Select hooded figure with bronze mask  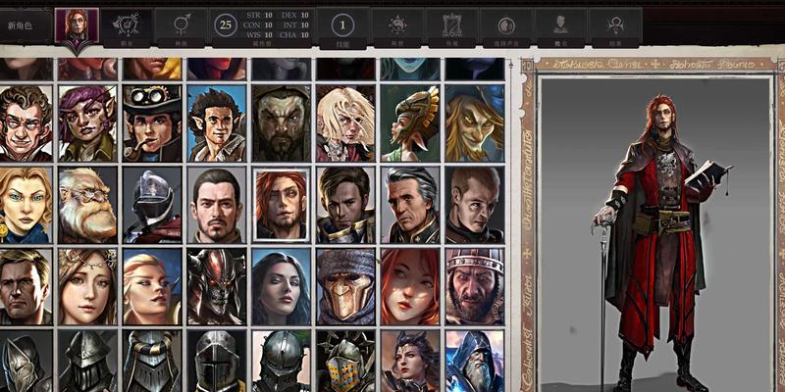[346, 286]
